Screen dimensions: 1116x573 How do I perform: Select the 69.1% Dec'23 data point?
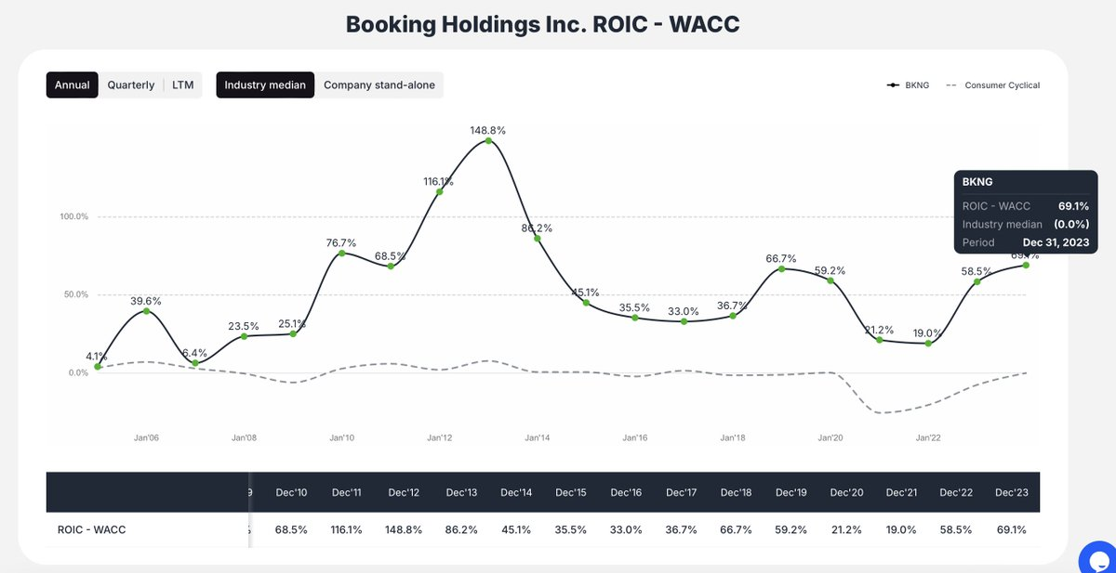(x=1025, y=265)
